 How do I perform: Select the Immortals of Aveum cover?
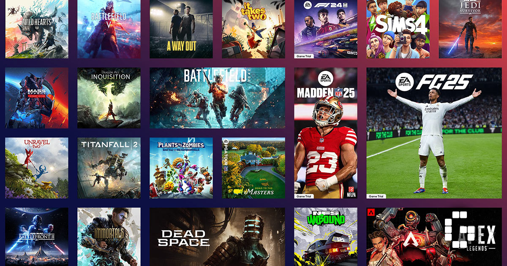(109, 237)
